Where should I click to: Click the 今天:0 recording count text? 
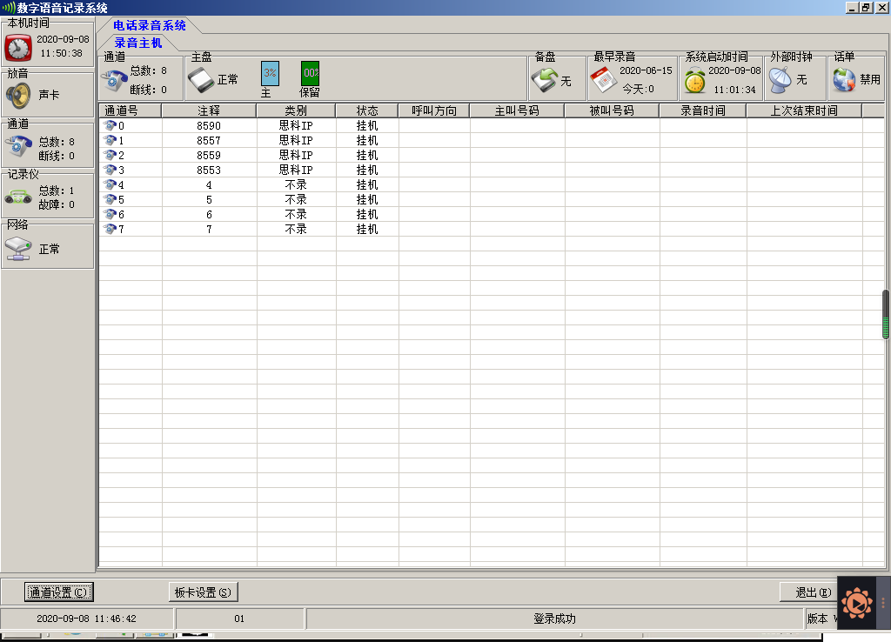click(638, 90)
